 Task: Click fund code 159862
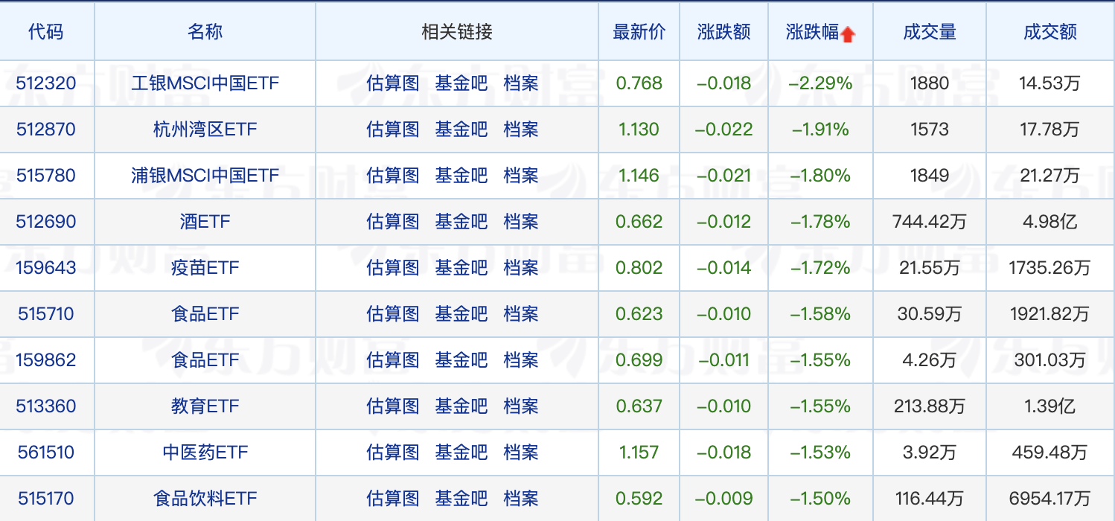click(x=46, y=360)
